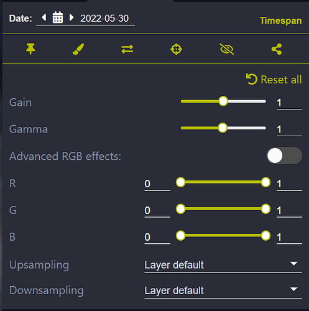This screenshot has height=311, width=309.
Task: Click the swap arrows compare icon
Action: point(127,49)
